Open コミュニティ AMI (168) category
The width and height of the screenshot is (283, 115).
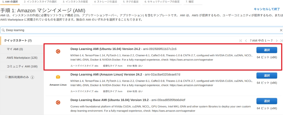click(x=22, y=66)
